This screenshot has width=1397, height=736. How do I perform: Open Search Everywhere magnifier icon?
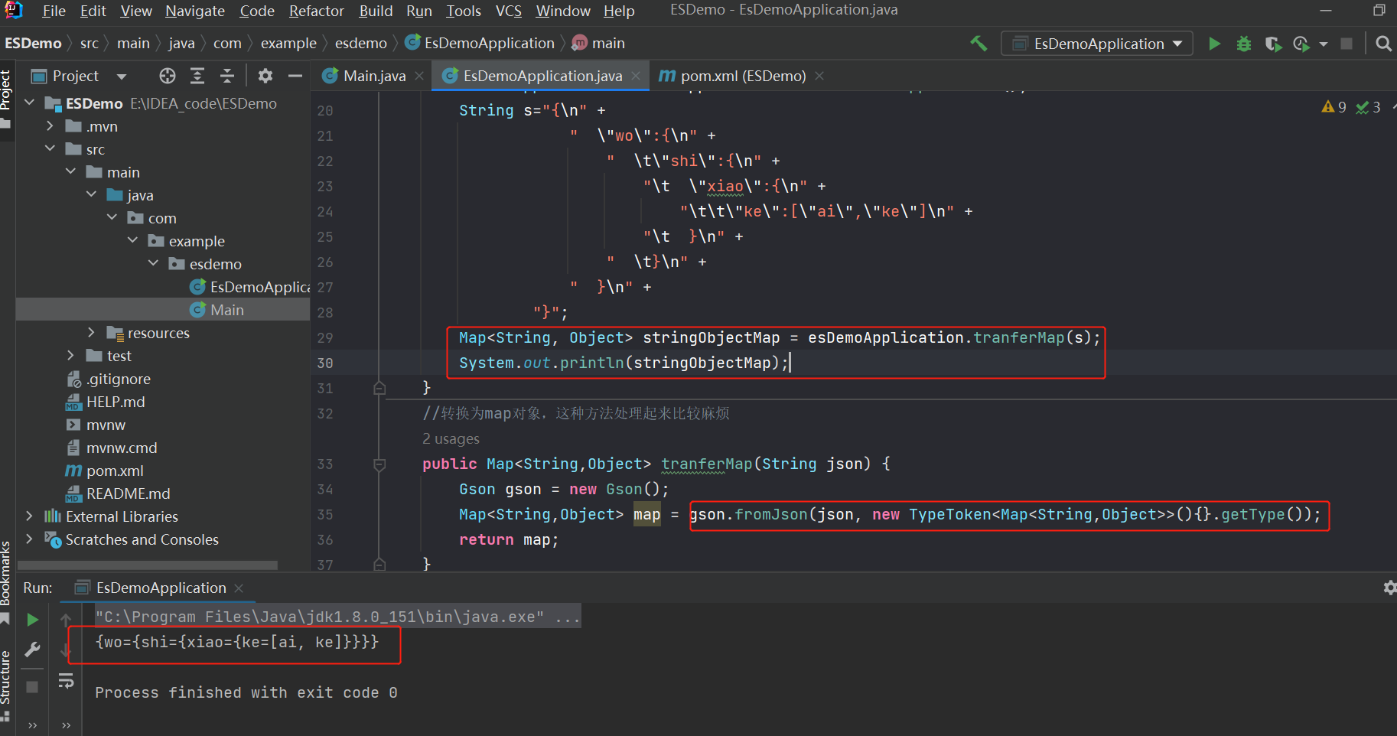pyautogui.click(x=1383, y=44)
